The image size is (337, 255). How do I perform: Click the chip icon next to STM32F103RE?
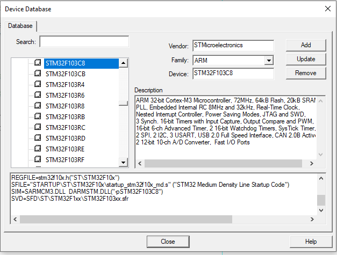pos(38,149)
